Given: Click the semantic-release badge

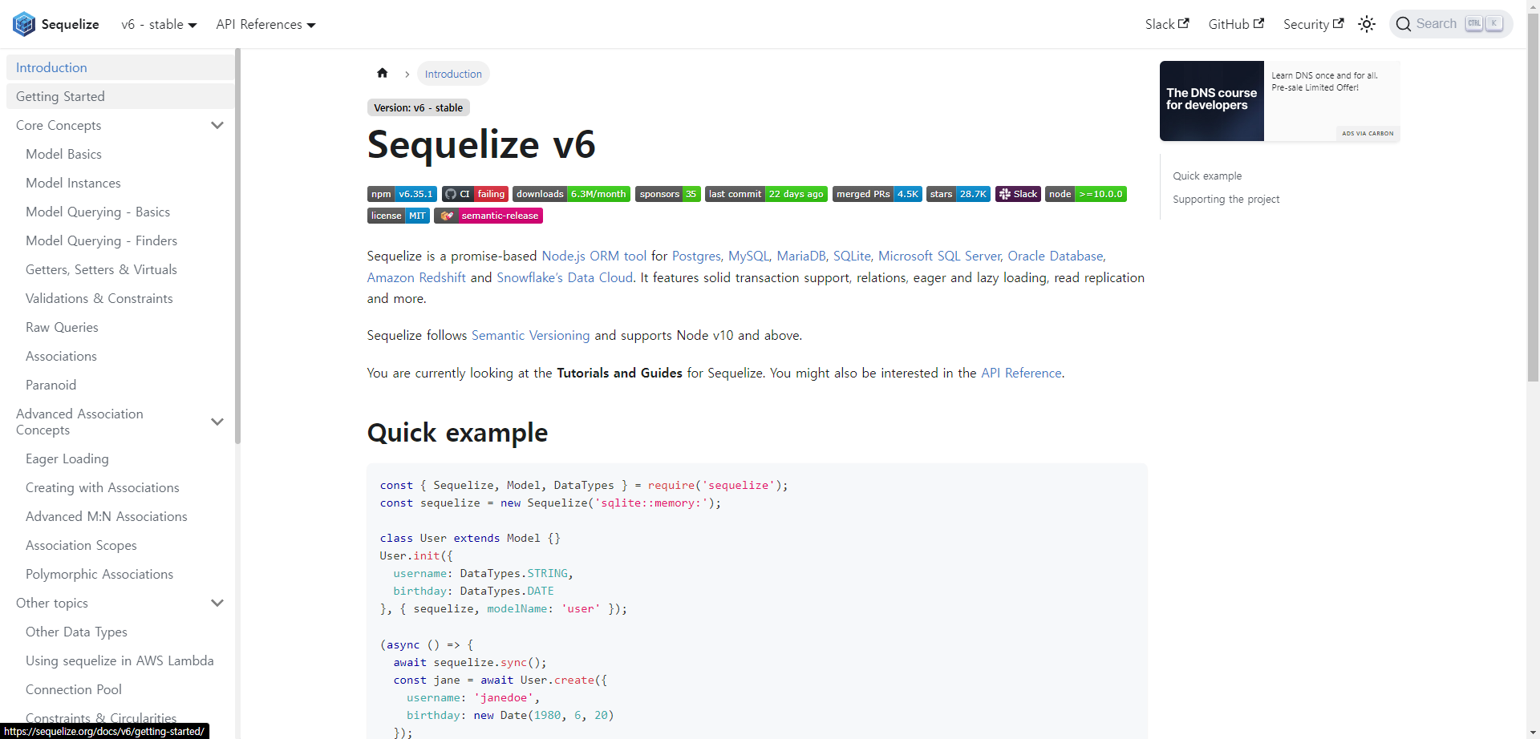Looking at the screenshot, I should click(488, 216).
